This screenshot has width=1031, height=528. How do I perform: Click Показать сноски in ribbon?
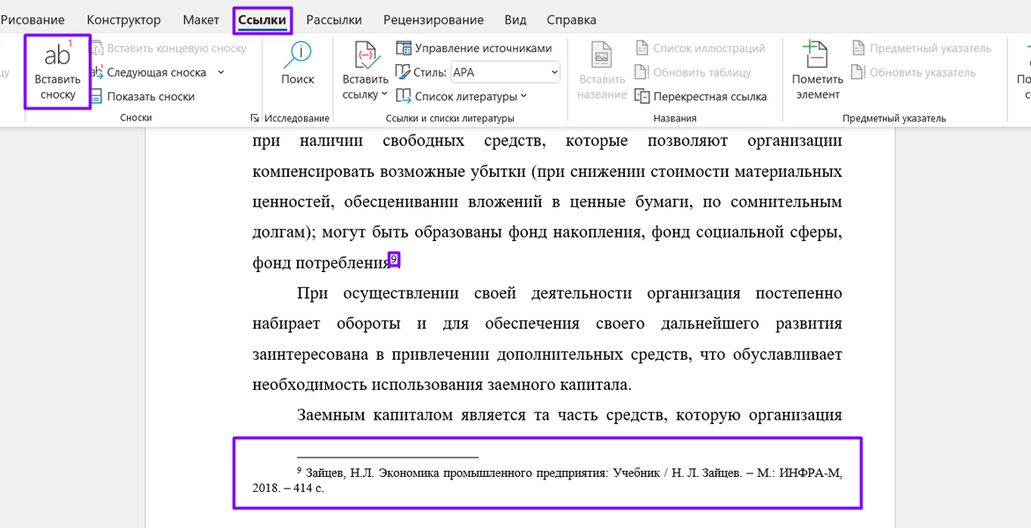tap(150, 97)
